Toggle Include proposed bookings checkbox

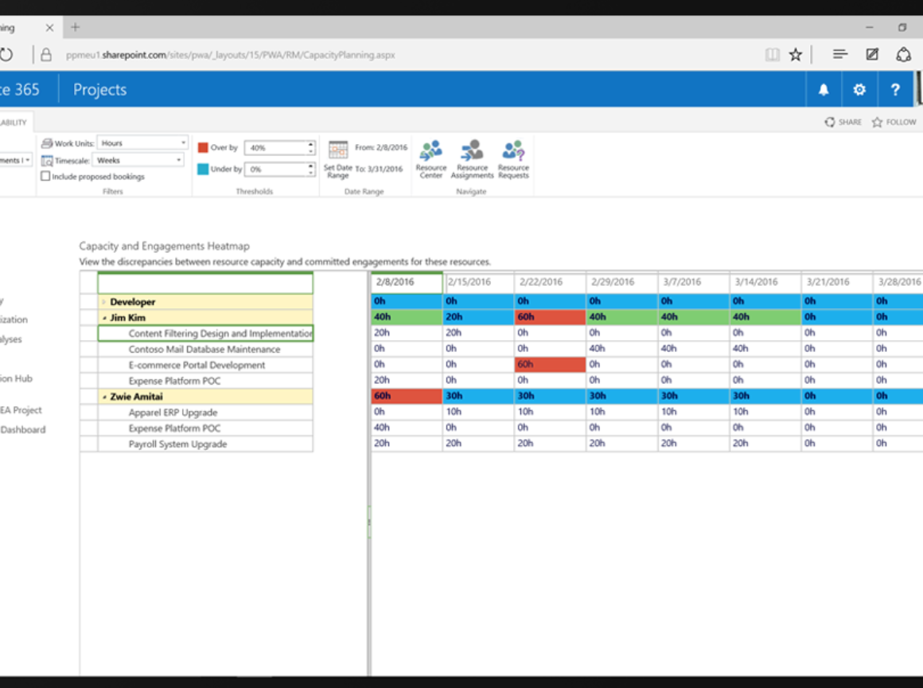click(x=45, y=176)
